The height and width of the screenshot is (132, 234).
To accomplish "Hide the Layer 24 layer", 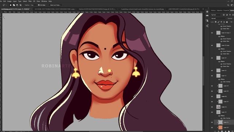I will tap(212, 86).
